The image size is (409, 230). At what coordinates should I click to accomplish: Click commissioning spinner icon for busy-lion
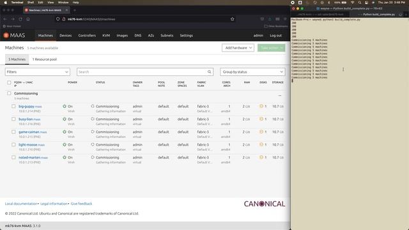click(93, 119)
